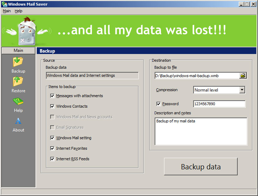Click the Compression label
Screen dimensions: 258x196
point(167,90)
